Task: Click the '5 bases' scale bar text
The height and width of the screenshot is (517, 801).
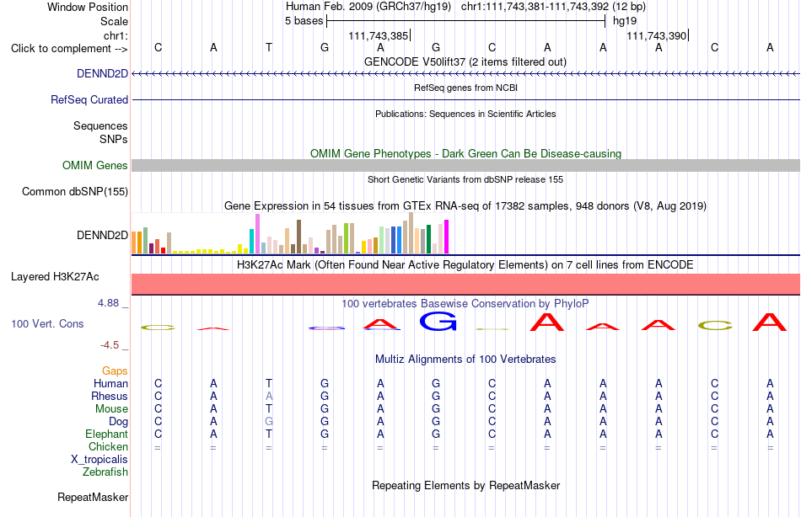Action: (304, 21)
